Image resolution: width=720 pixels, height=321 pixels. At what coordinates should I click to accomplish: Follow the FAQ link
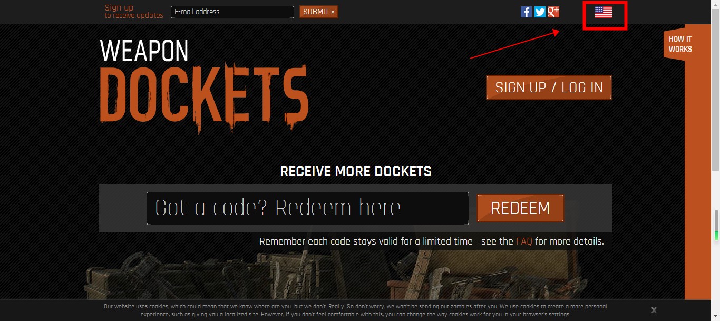coord(524,241)
